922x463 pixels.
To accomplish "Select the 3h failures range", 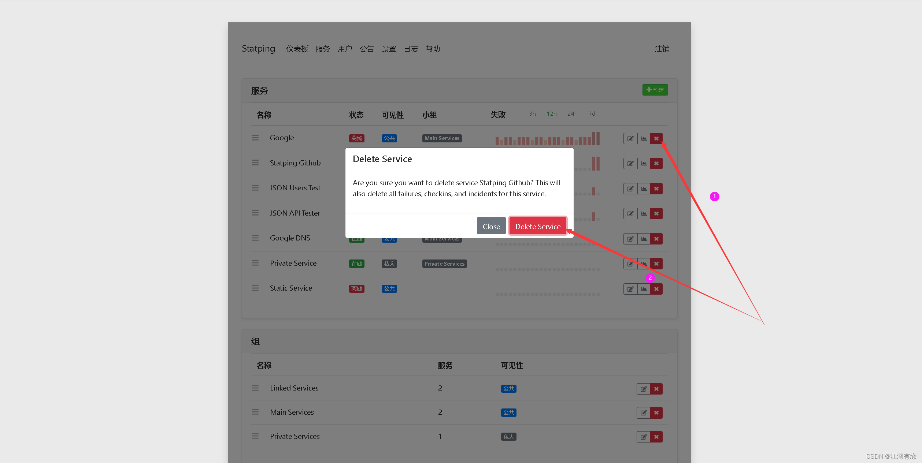I will click(532, 114).
